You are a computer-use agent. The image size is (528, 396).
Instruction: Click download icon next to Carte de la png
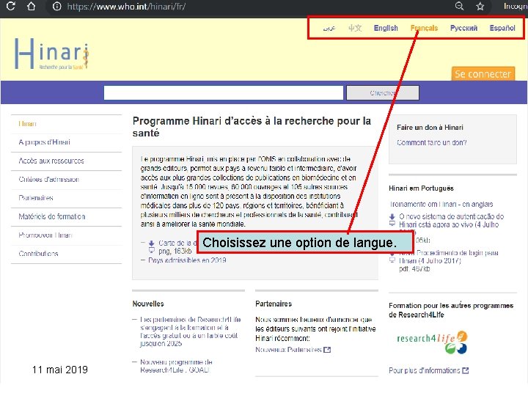152,243
